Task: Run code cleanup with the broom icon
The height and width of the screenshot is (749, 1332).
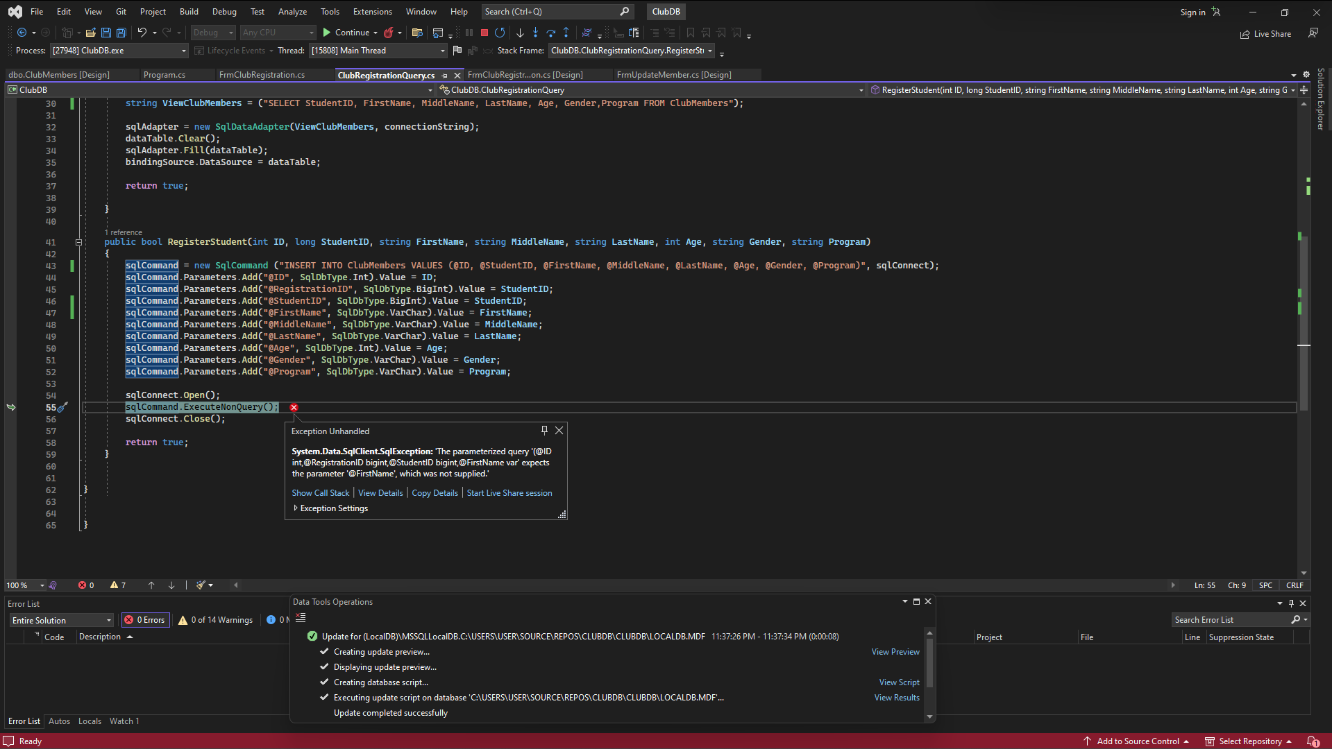Action: coord(200,585)
